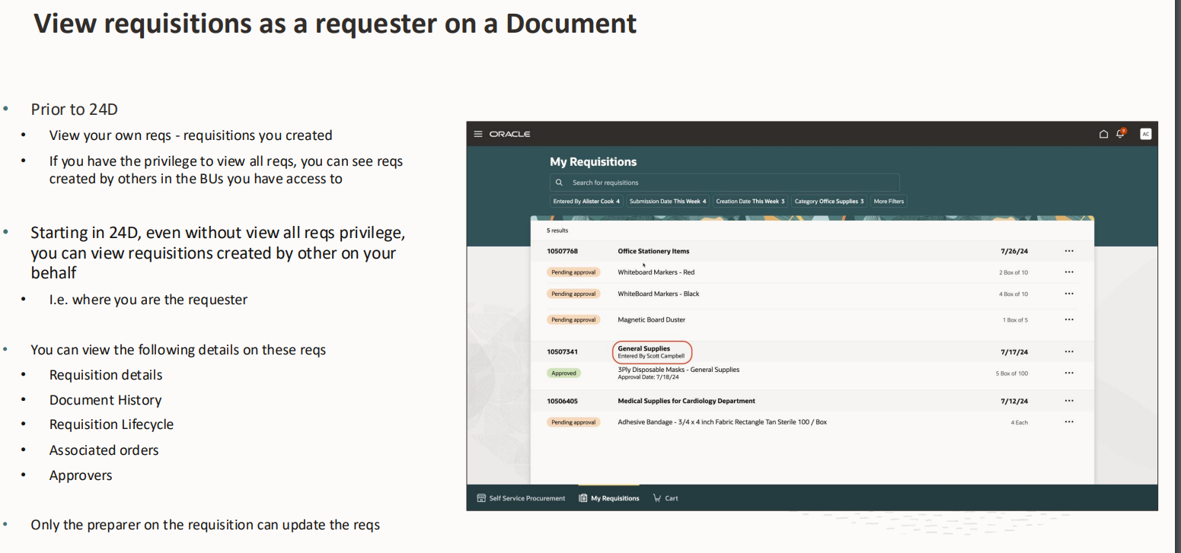Open the notifications bell icon
The height and width of the screenshot is (553, 1181).
click(1120, 133)
